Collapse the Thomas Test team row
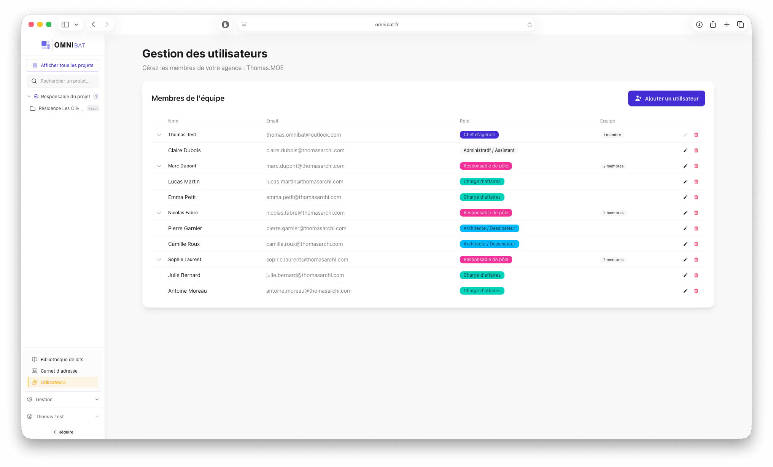The image size is (773, 467). pos(159,134)
